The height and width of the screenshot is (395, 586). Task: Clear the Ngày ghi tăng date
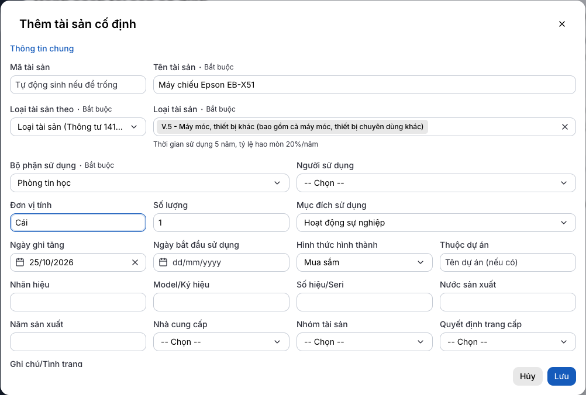[x=135, y=262]
